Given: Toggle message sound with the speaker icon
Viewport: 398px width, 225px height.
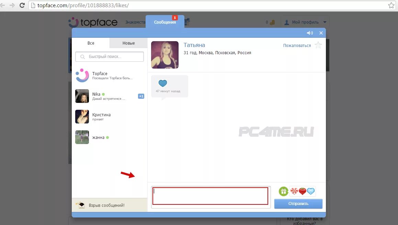Looking at the screenshot, I should pyautogui.click(x=310, y=33).
